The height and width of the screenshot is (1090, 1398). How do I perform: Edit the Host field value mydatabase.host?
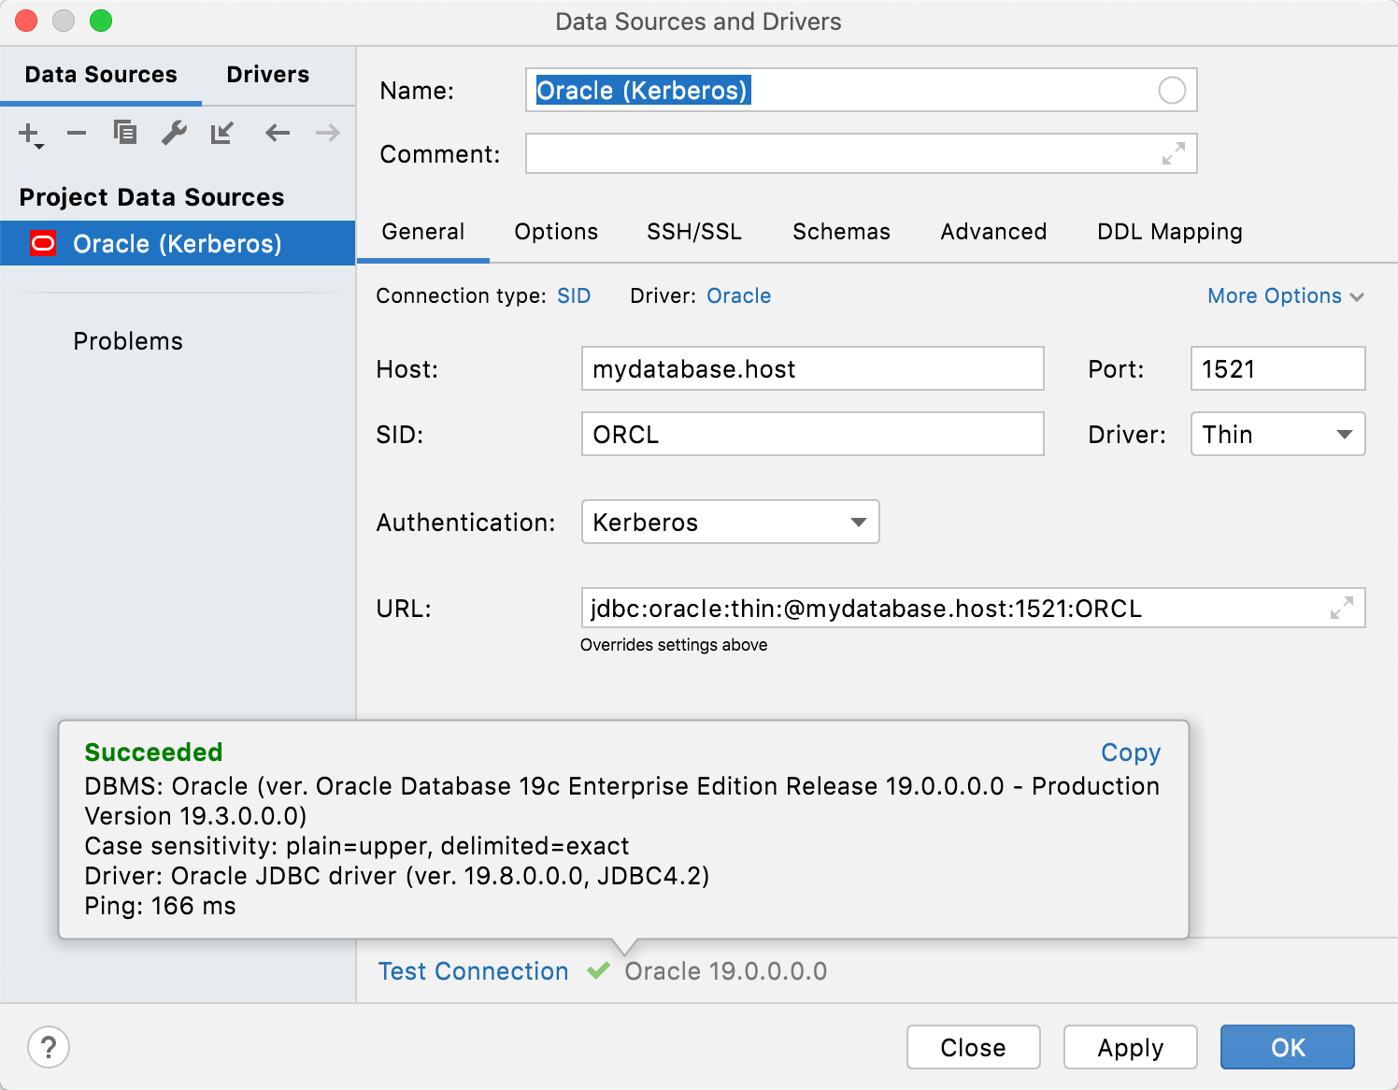(x=812, y=368)
